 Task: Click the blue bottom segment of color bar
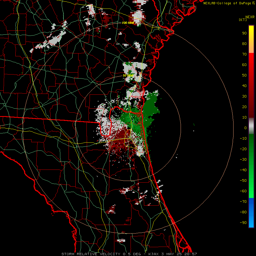[251, 213]
